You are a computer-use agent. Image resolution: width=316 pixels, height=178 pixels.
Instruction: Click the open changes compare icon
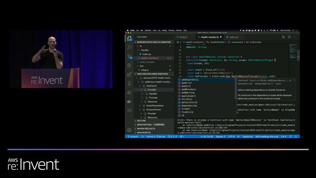click(283, 37)
